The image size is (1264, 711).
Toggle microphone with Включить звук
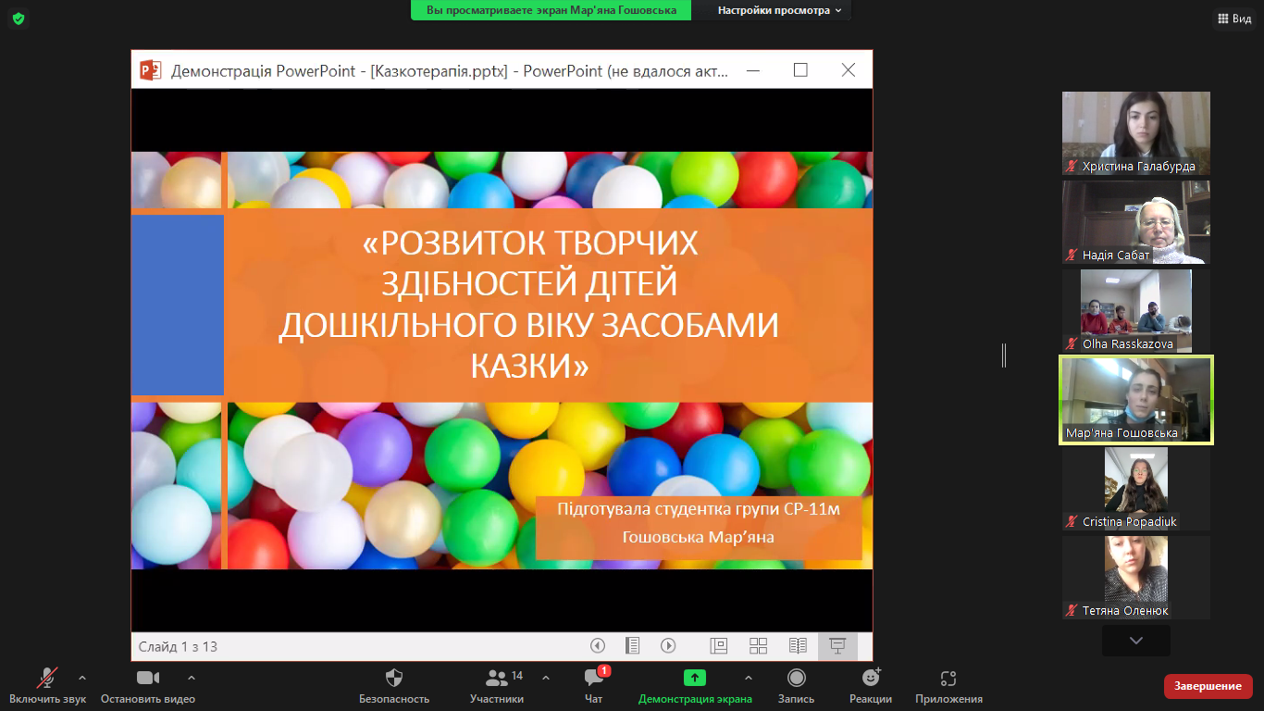(x=47, y=679)
